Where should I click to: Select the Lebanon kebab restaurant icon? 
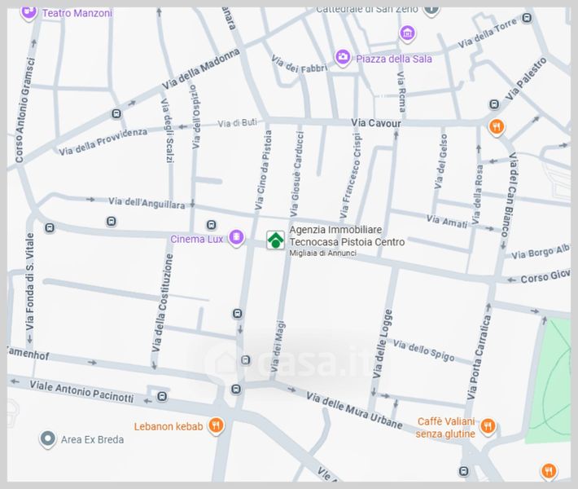(216, 425)
